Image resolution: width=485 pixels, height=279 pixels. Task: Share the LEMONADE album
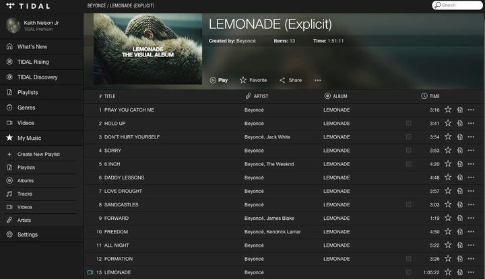click(290, 80)
